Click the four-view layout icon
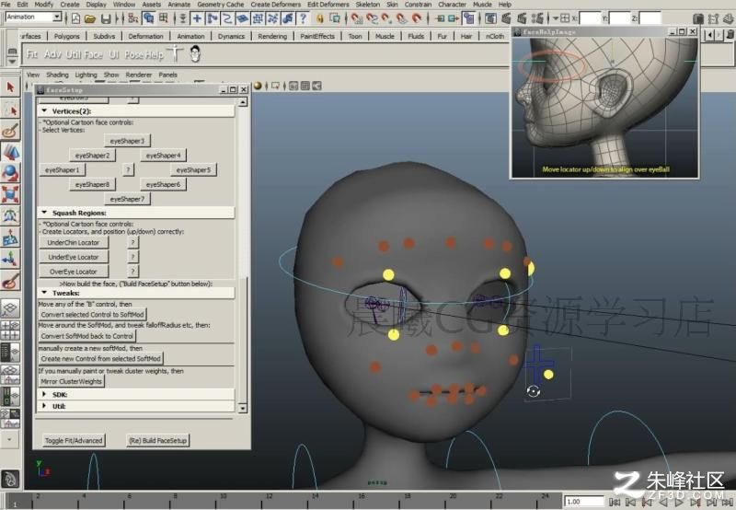The width and height of the screenshot is (736, 510). tap(10, 330)
